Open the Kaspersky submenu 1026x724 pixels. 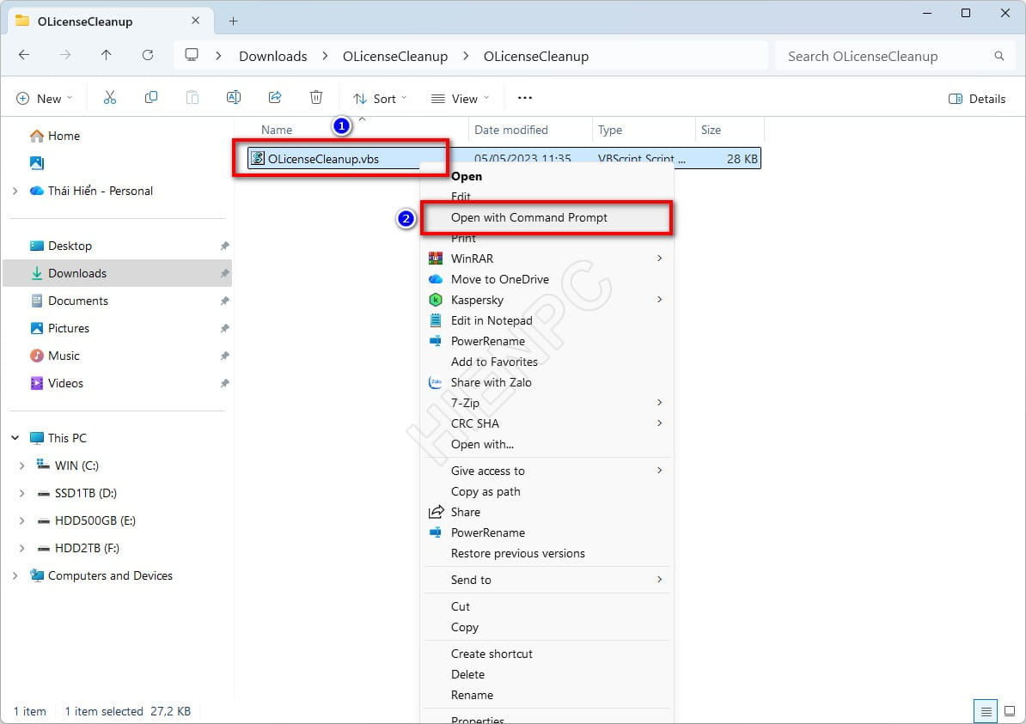click(x=547, y=300)
